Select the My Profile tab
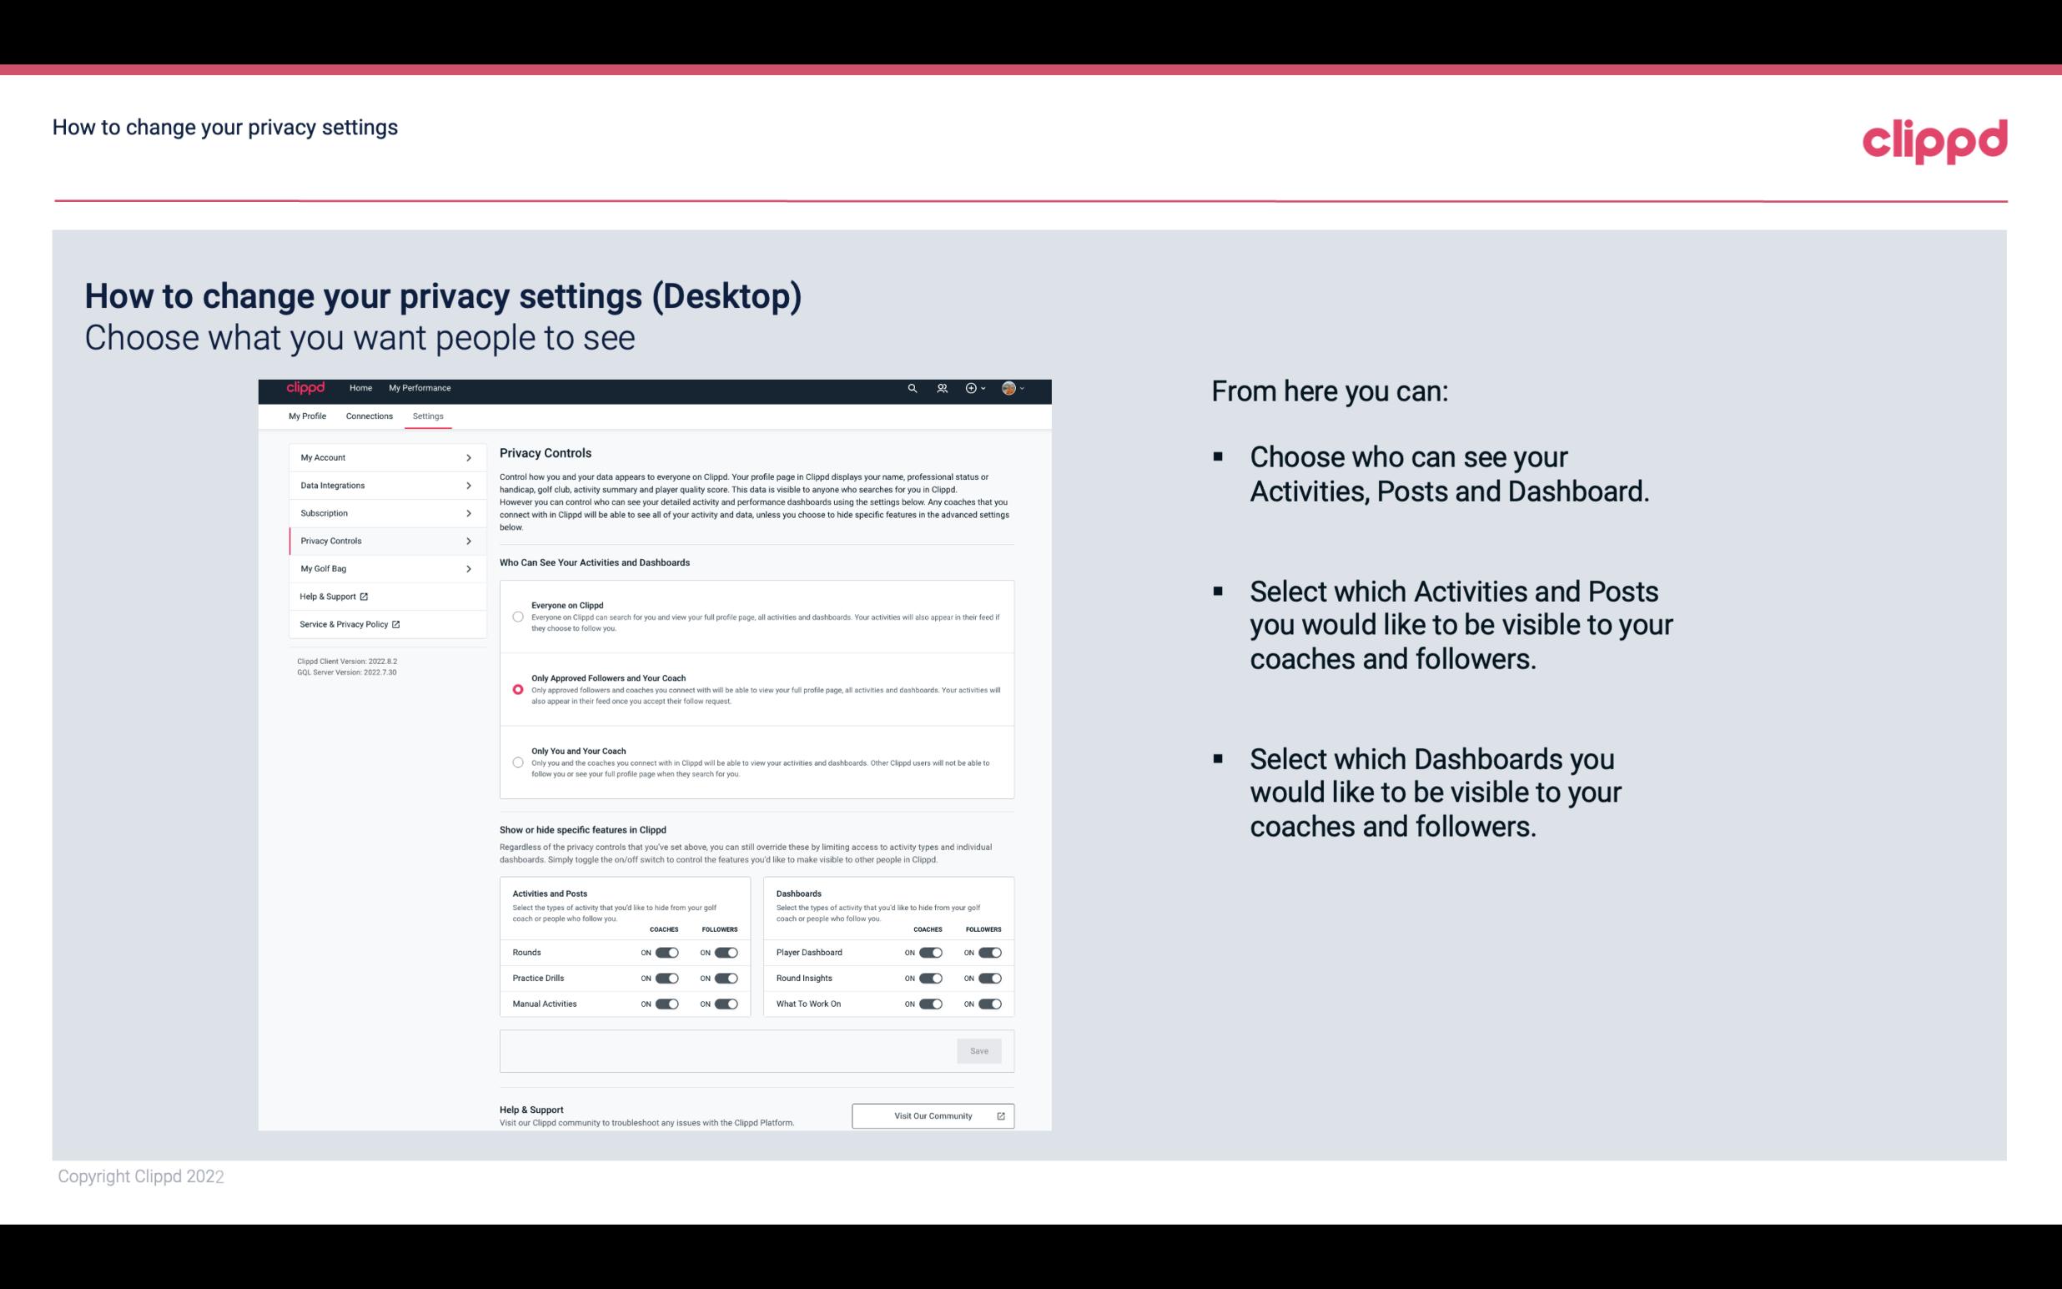Viewport: 2062px width, 1289px height. click(x=309, y=415)
